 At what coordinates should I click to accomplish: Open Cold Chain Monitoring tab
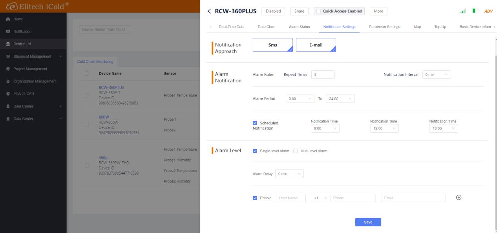pos(95,62)
